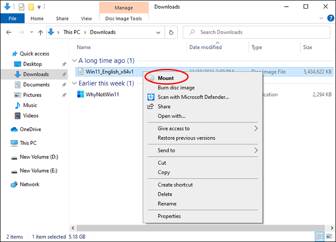Sort by the Name column header
The height and width of the screenshot is (242, 336).
point(84,47)
